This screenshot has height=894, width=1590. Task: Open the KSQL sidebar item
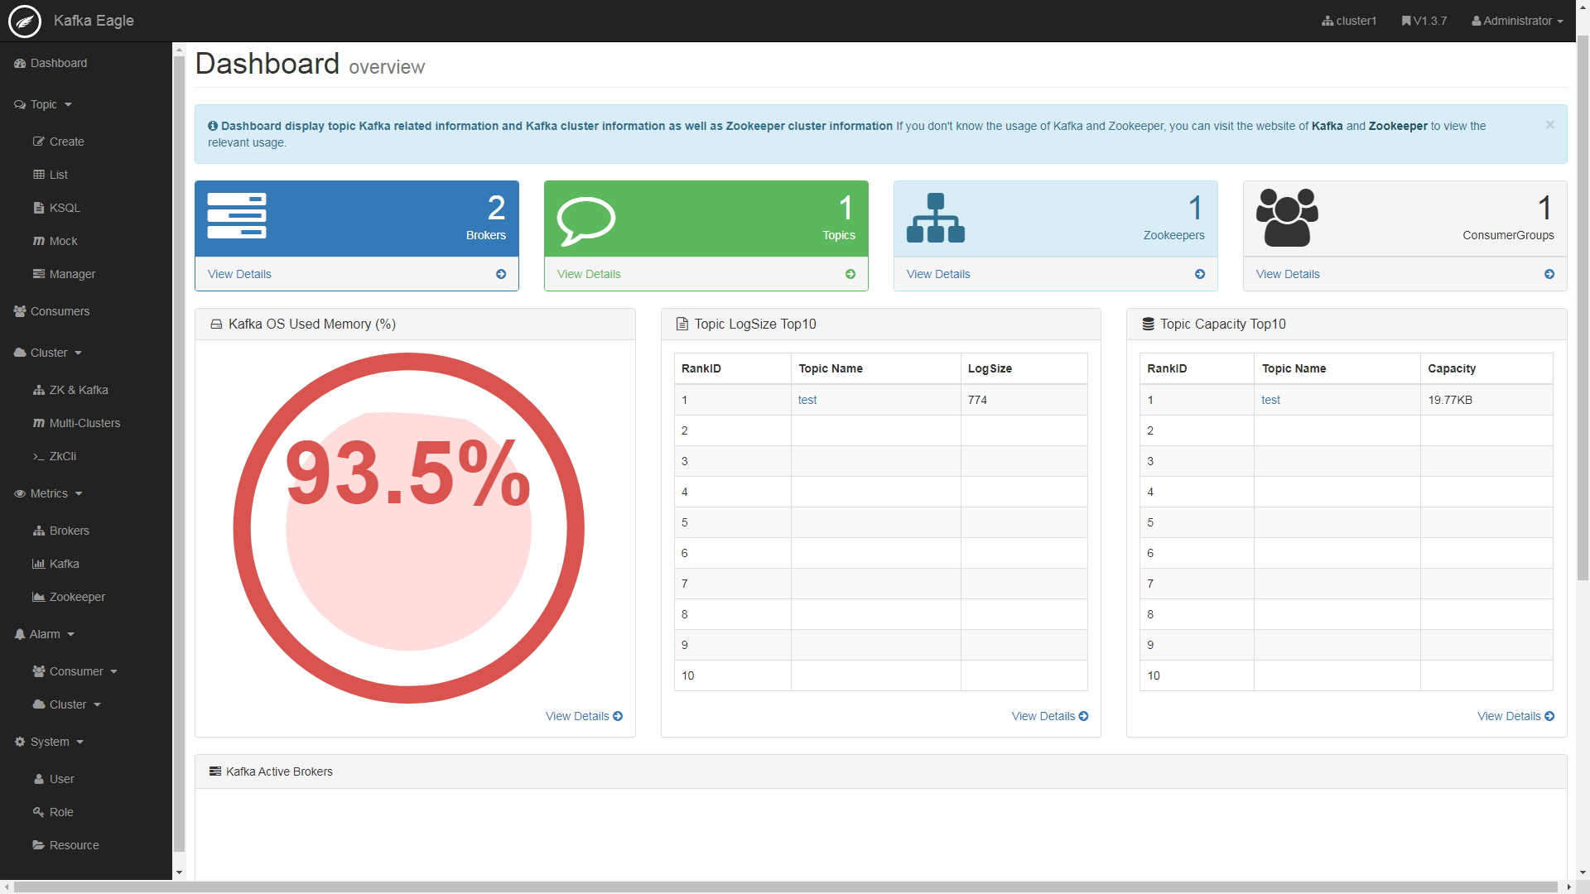pos(65,208)
